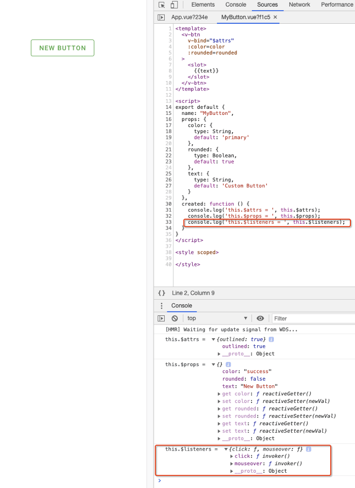
Task: Click the 'rounded: false' property
Action: [x=244, y=379]
